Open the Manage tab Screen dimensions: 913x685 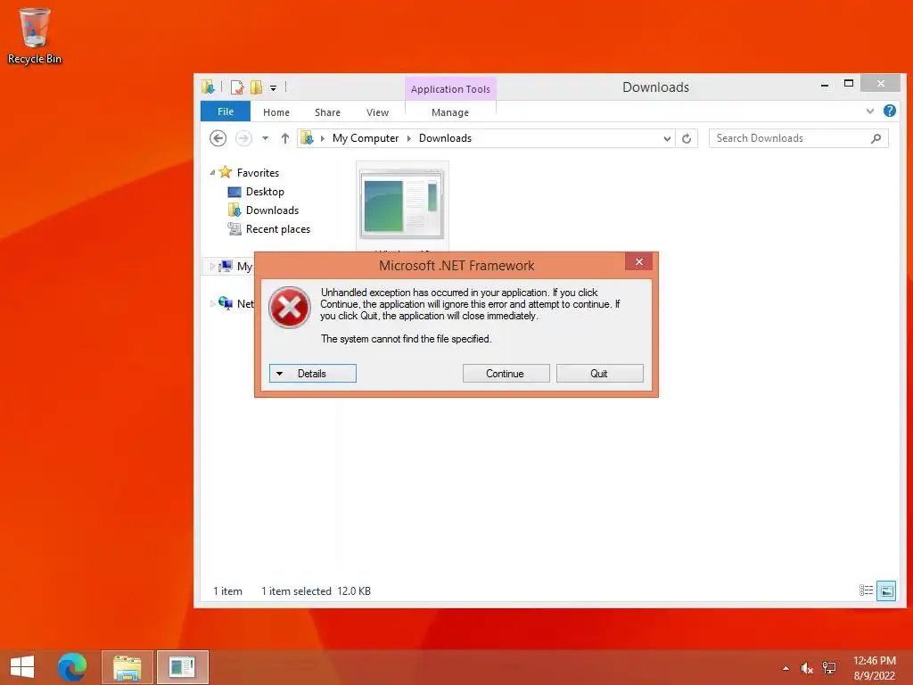450,112
